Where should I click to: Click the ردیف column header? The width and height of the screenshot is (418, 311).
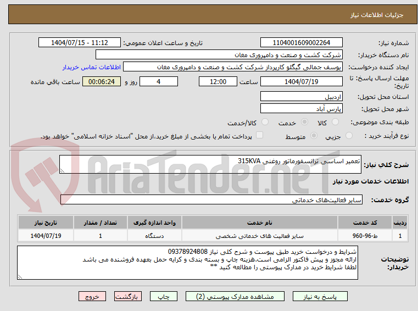point(400,223)
